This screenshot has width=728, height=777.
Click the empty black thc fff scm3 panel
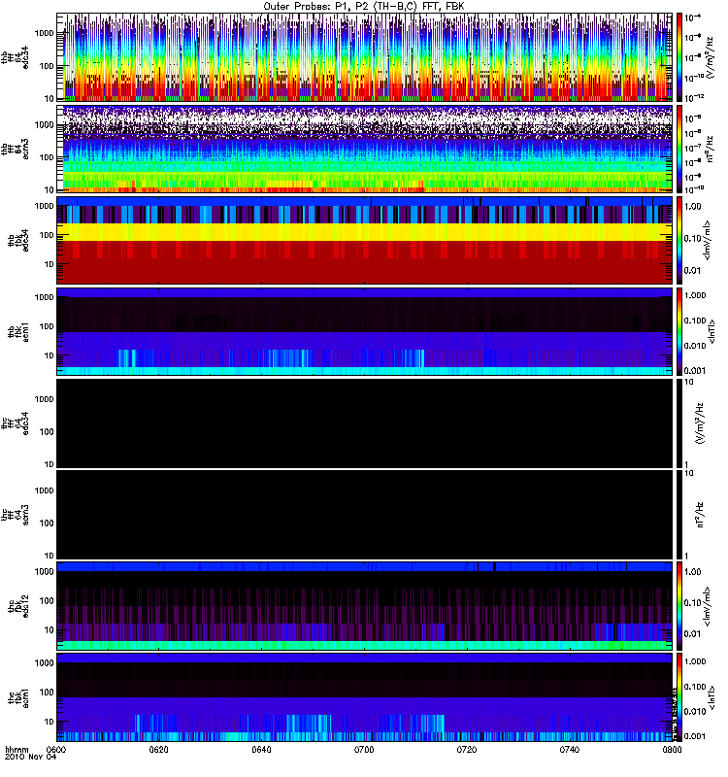(x=365, y=515)
